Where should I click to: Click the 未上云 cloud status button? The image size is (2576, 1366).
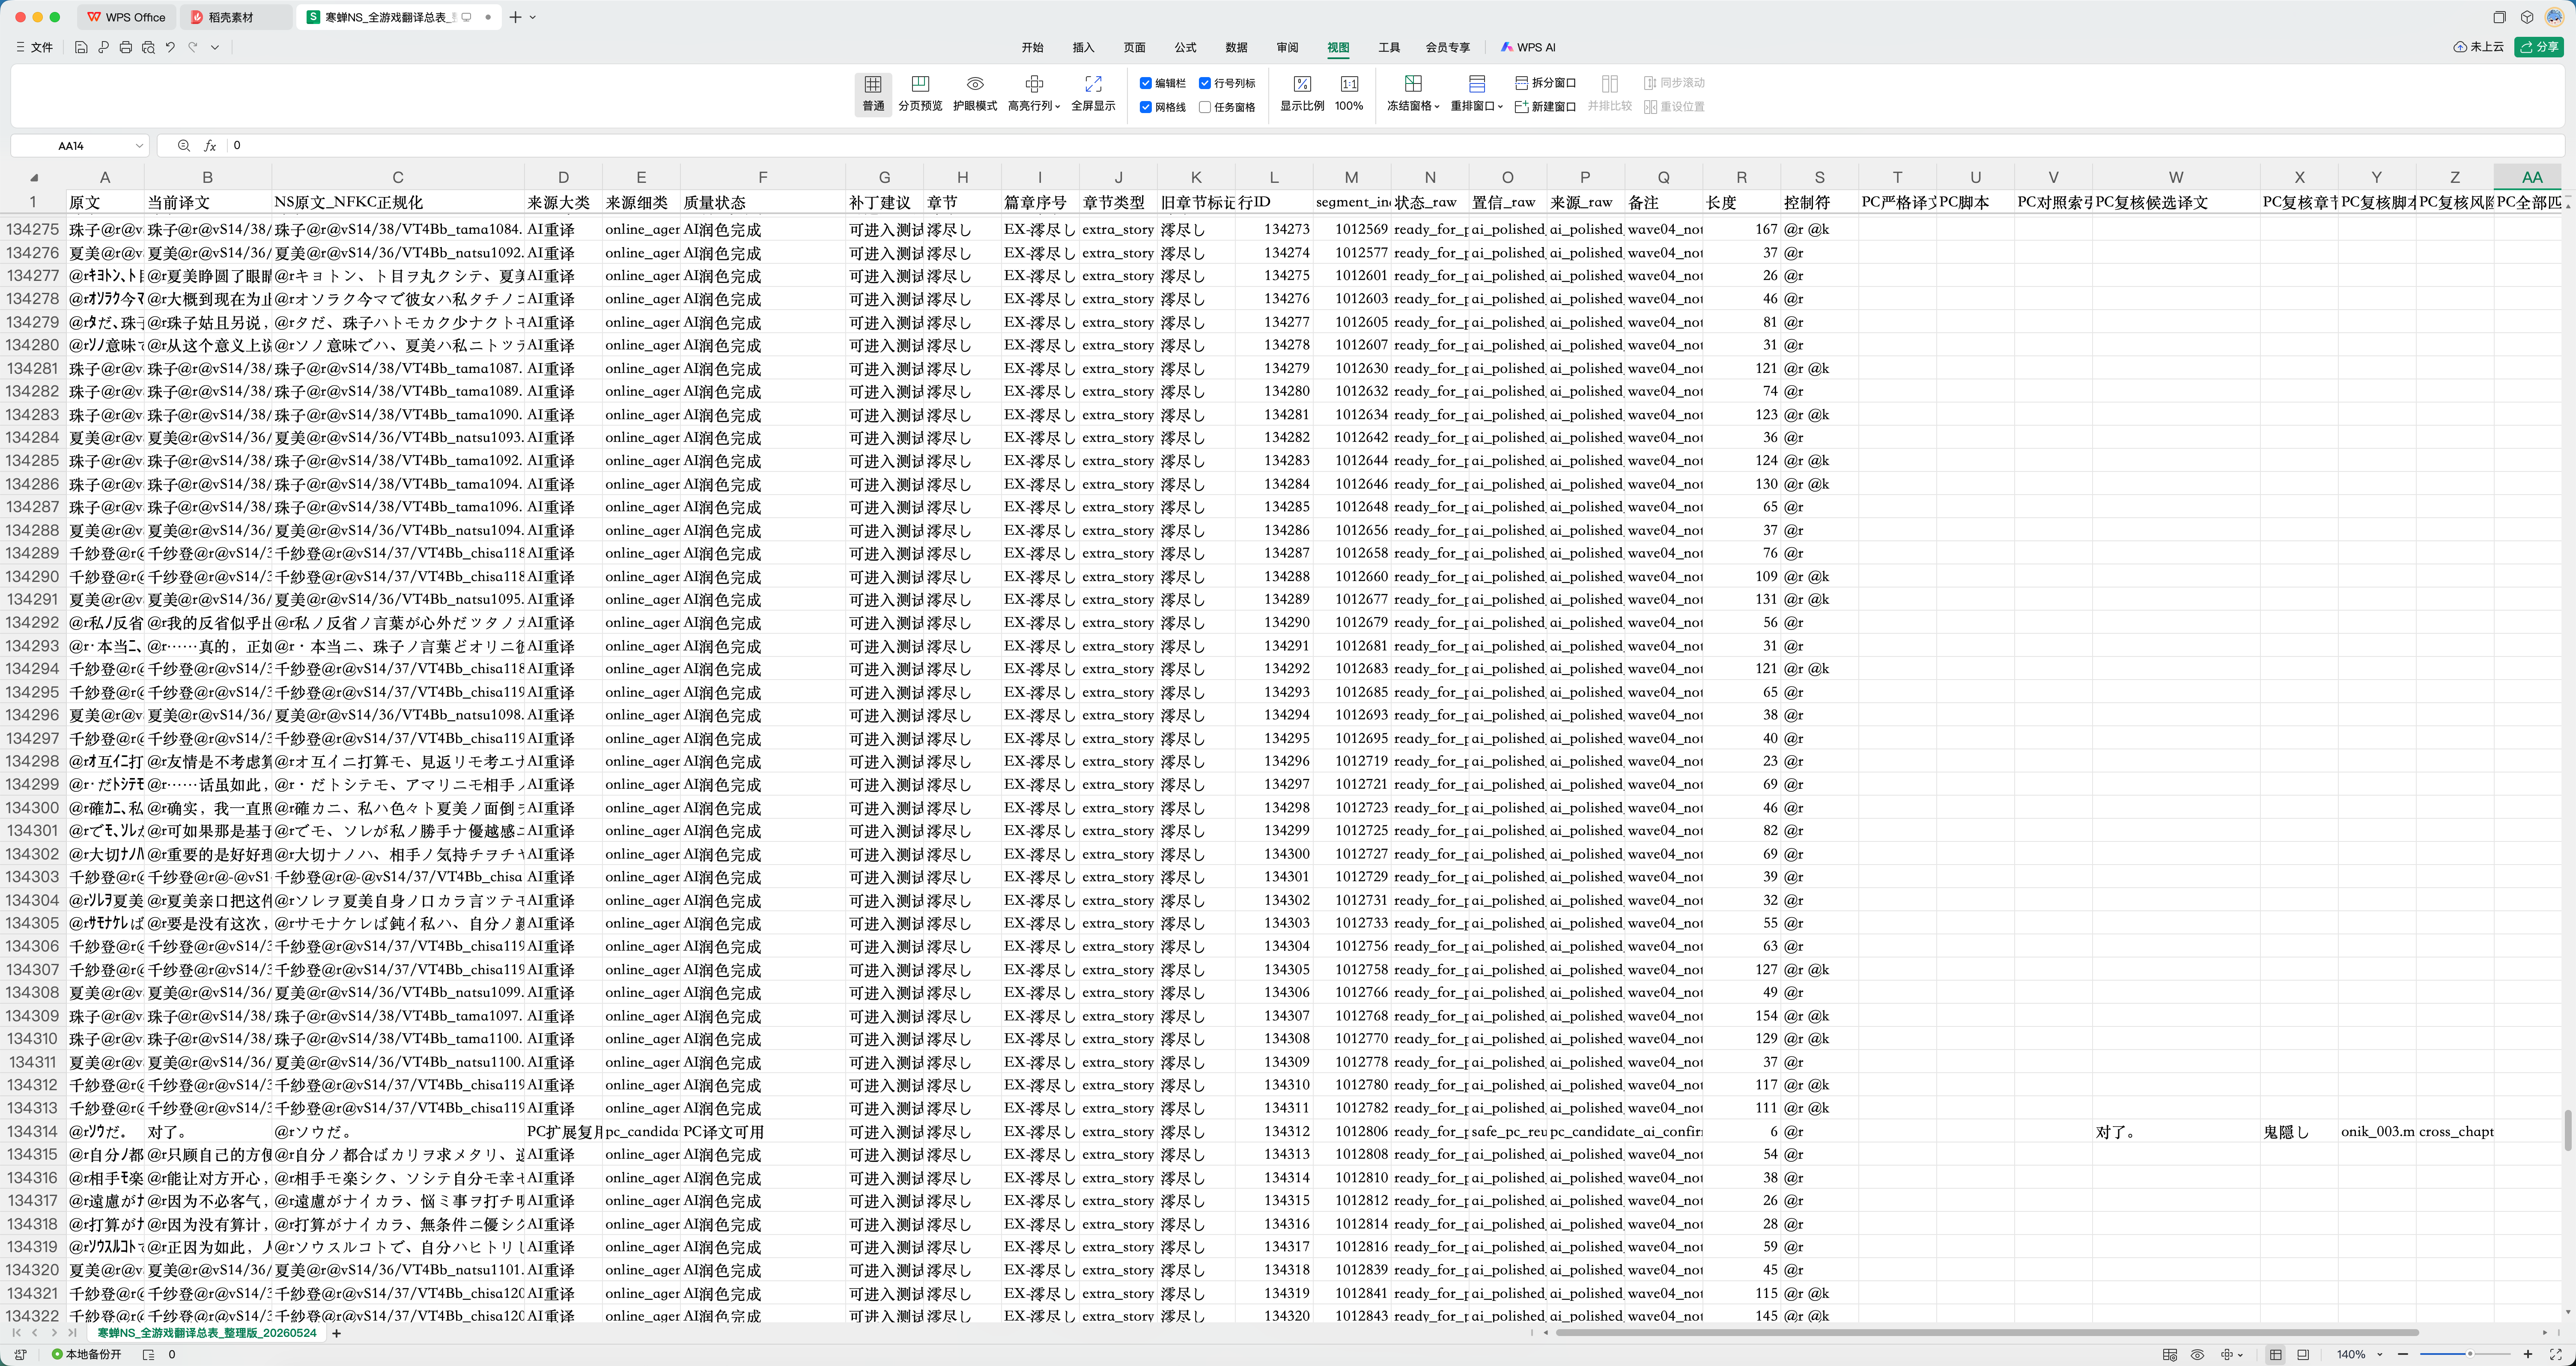pyautogui.click(x=2479, y=47)
